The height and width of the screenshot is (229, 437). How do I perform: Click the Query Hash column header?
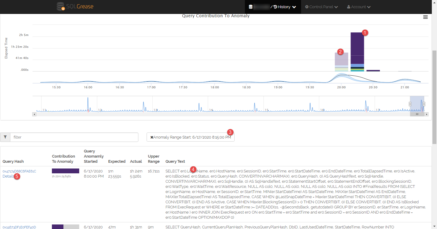click(13, 162)
